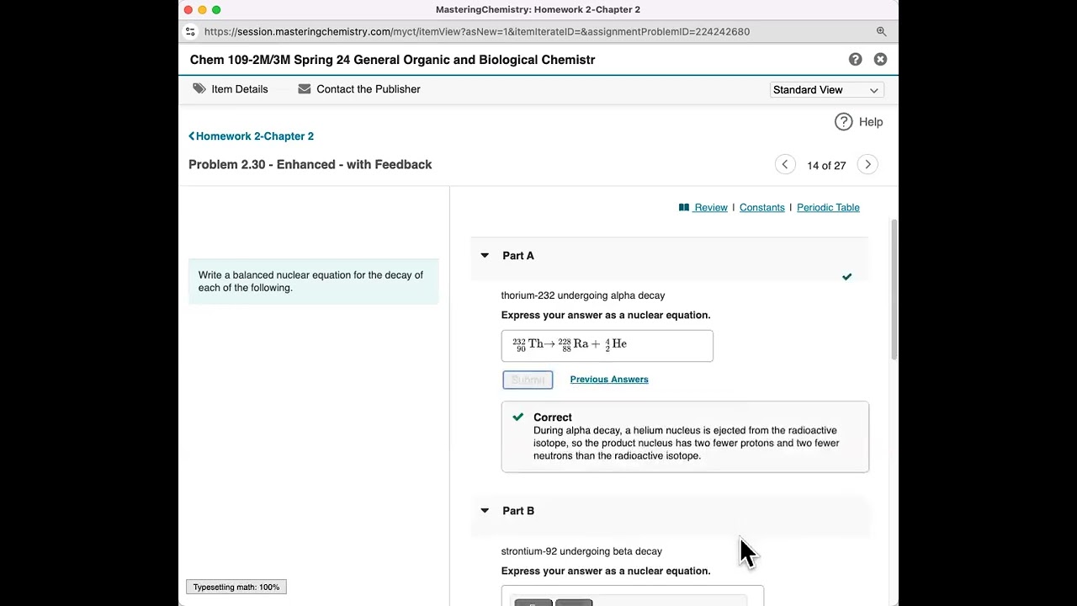Click the Part A header label
This screenshot has width=1077, height=606.
pyautogui.click(x=518, y=256)
